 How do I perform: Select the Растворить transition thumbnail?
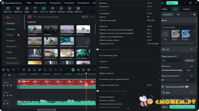click(x=35, y=29)
